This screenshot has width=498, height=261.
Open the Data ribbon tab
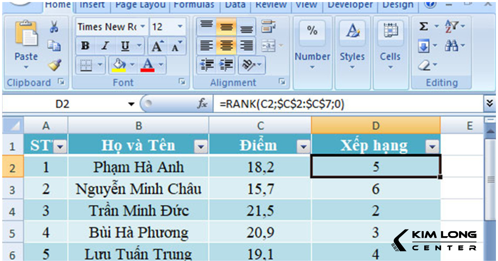point(235,5)
